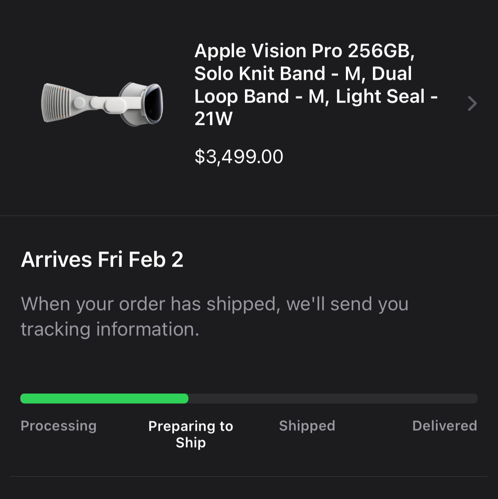
Task: Open order details with the right chevron
Action: point(472,103)
